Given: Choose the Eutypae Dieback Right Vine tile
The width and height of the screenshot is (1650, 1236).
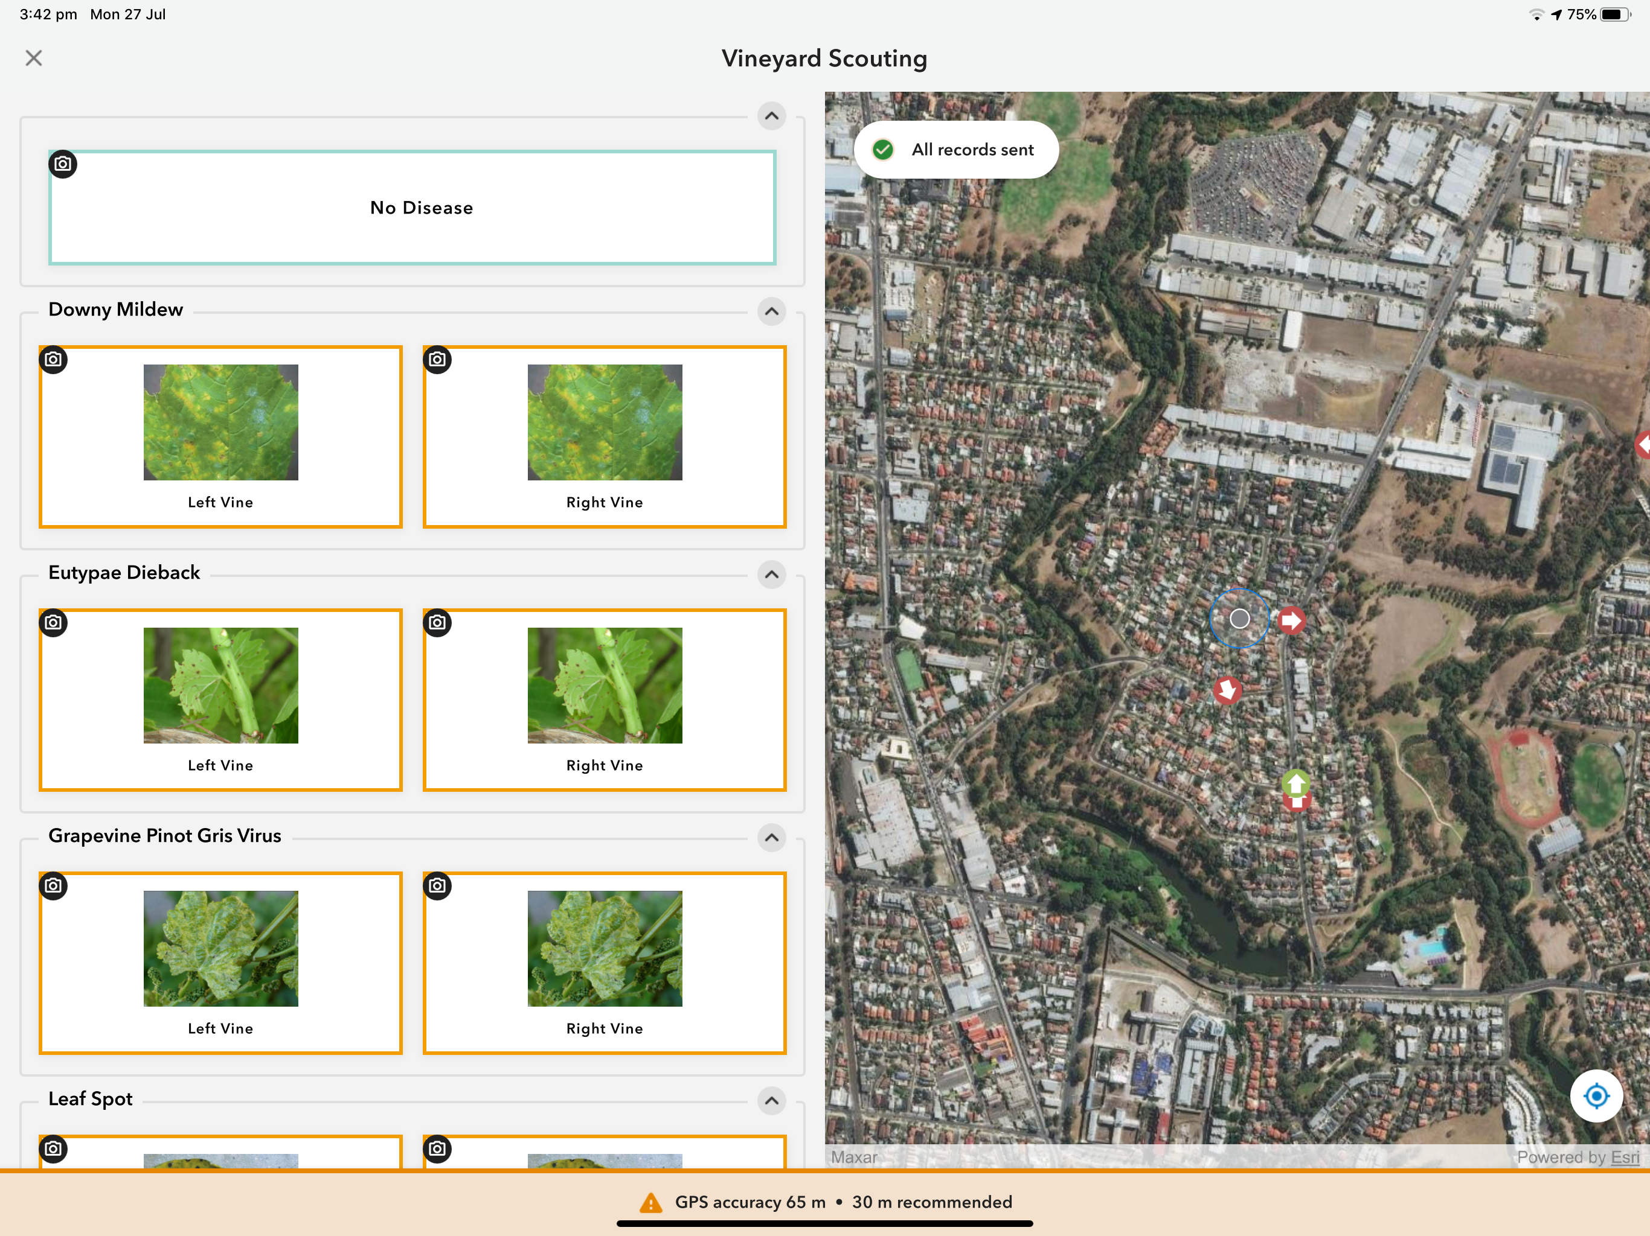Looking at the screenshot, I should tap(605, 700).
